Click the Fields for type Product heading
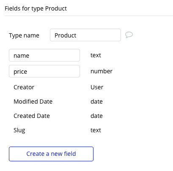This screenshot has width=173, height=171. point(36,8)
